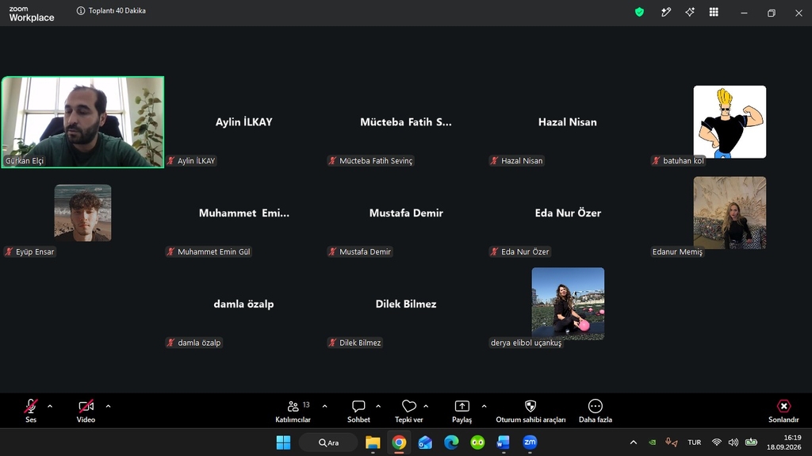The width and height of the screenshot is (812, 456).
Task: Start camera with the Video button
Action: tap(86, 411)
